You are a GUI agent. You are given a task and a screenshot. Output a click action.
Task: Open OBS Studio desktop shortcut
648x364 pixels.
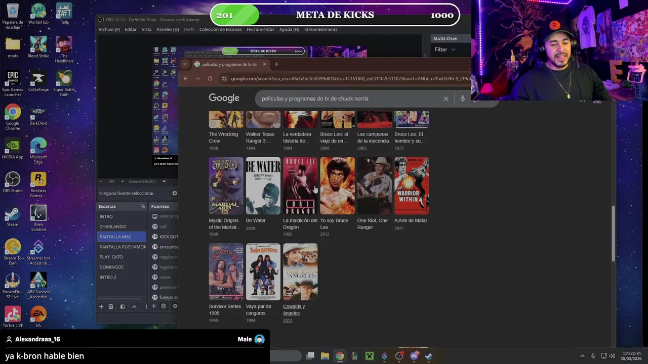(x=13, y=183)
